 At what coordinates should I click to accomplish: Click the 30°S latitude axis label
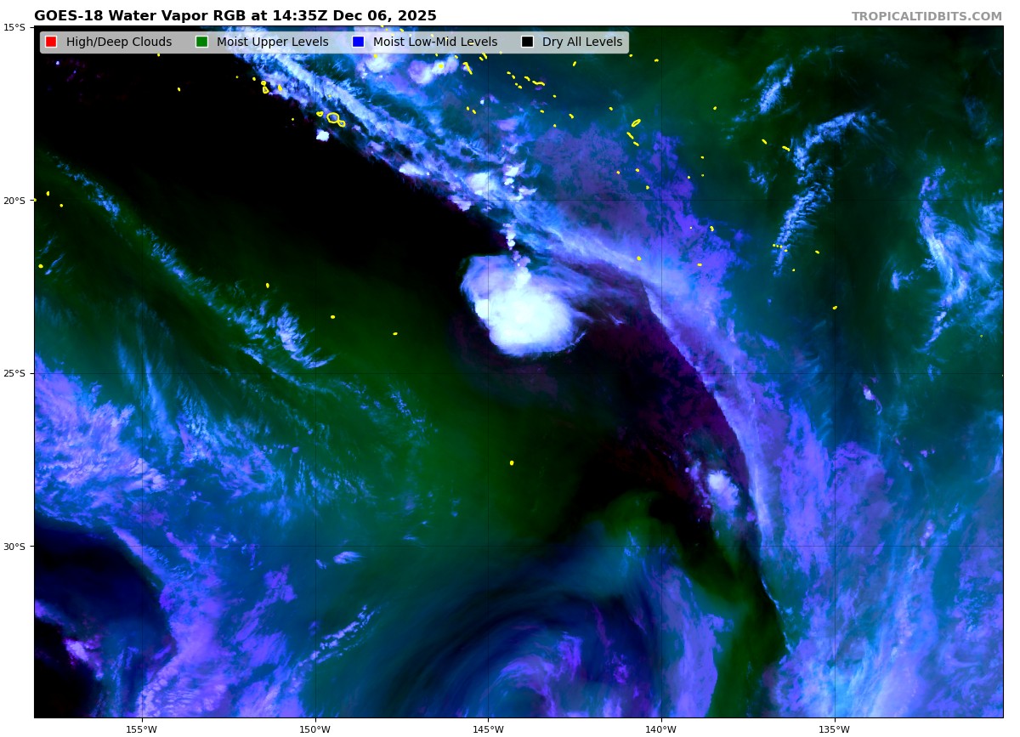(x=14, y=547)
